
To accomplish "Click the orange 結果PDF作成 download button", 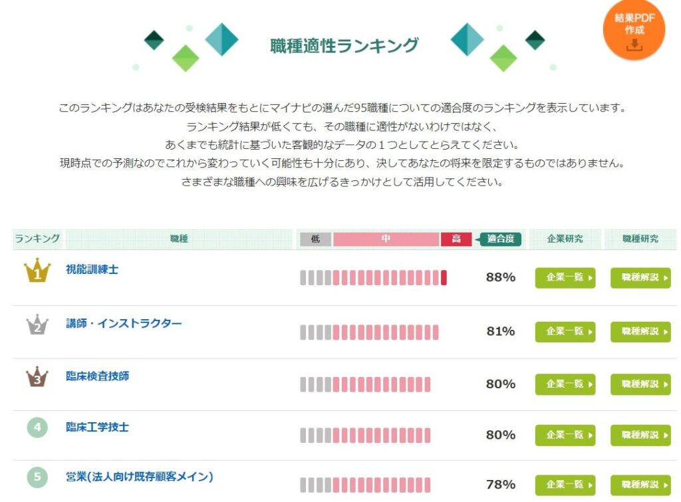I will 634,29.
